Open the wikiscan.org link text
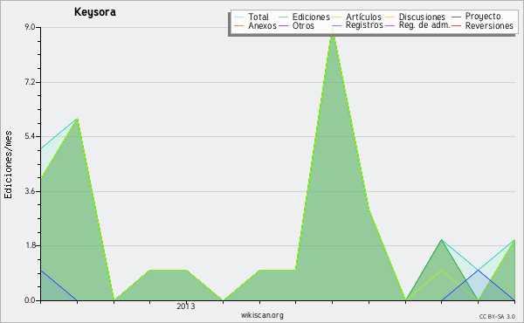524x323 pixels. tap(262, 315)
